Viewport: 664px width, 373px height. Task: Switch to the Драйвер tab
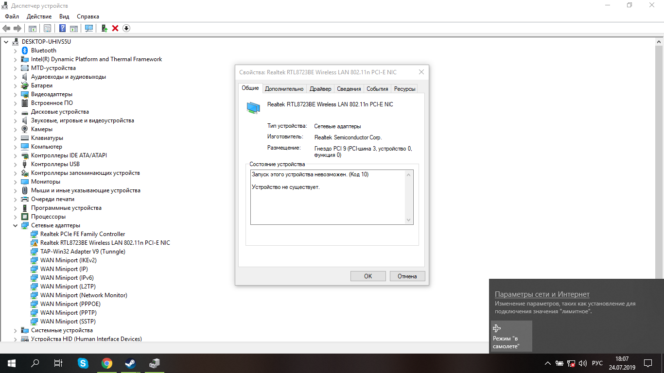pyautogui.click(x=320, y=89)
